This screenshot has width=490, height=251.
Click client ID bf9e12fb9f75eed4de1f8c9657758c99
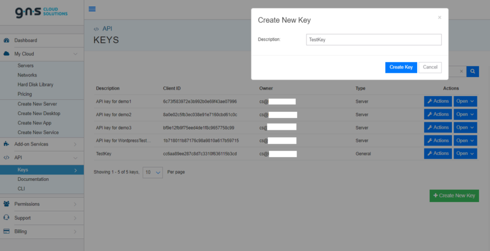[x=199, y=128]
